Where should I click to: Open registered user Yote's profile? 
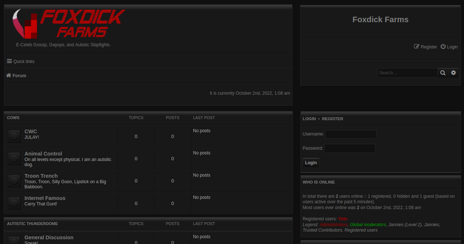pos(343,219)
